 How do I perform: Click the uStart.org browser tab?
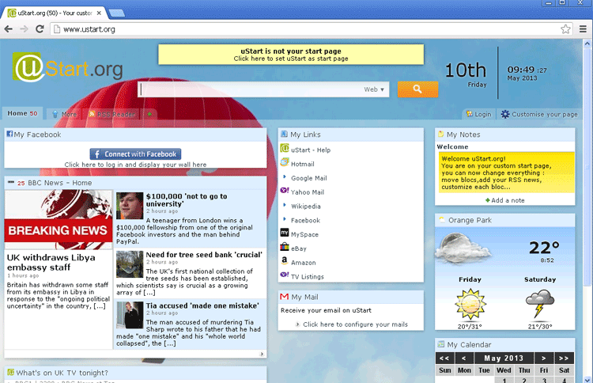[x=53, y=13]
